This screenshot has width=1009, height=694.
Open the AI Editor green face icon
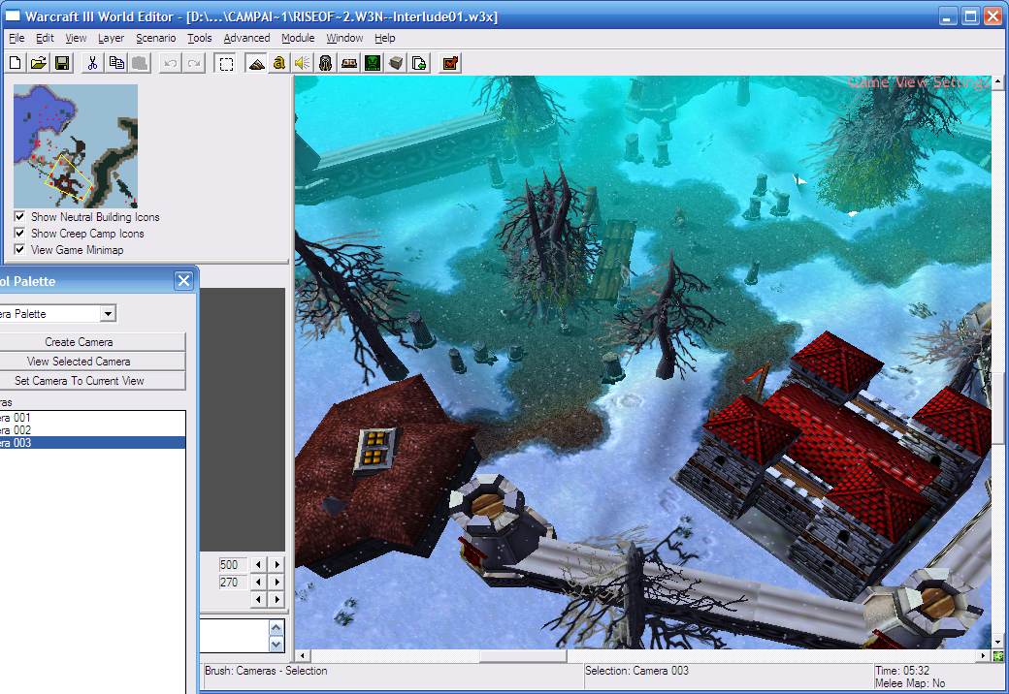[373, 63]
